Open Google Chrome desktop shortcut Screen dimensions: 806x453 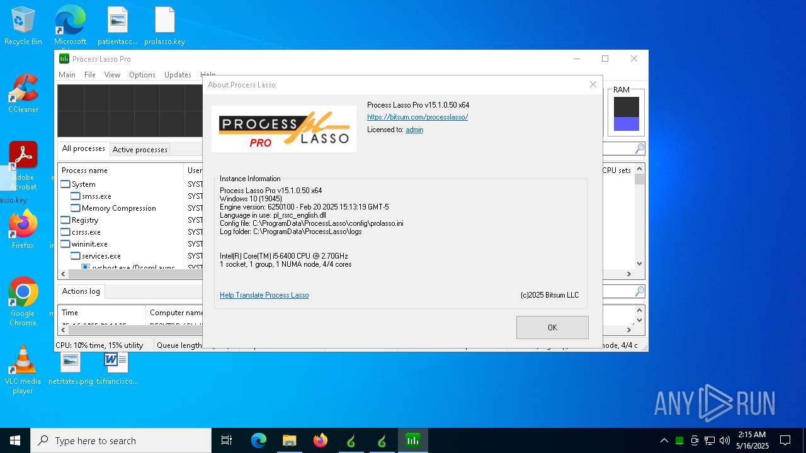pyautogui.click(x=23, y=301)
